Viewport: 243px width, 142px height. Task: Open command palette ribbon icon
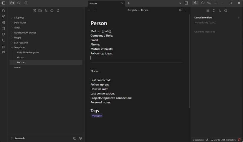(x=3, y=40)
